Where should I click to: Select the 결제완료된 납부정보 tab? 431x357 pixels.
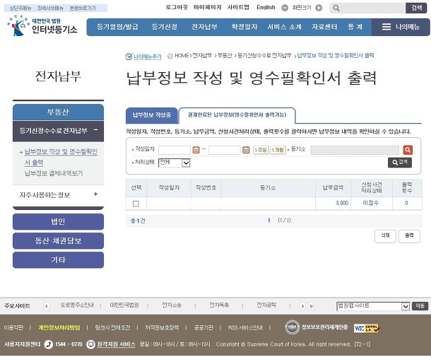pyautogui.click(x=237, y=115)
